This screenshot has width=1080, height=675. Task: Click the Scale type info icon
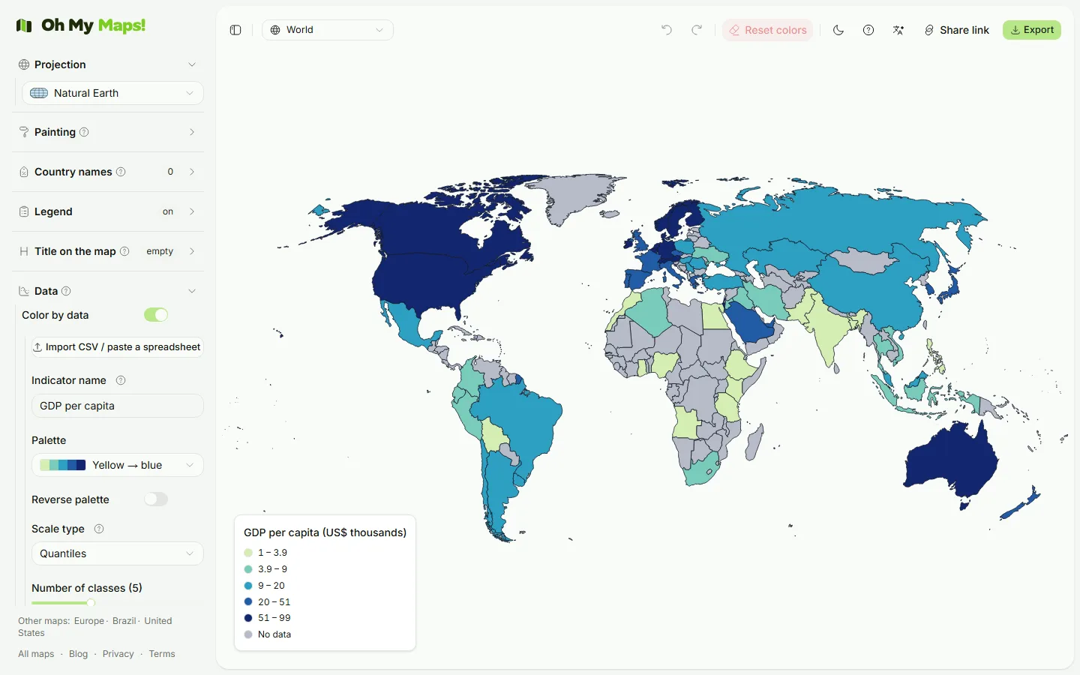coord(99,529)
